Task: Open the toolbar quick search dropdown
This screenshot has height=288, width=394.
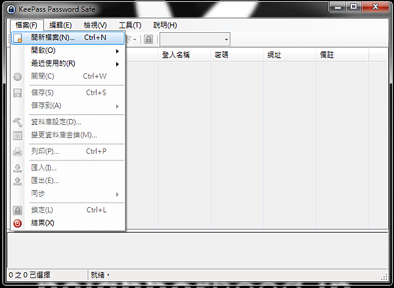Action: pyautogui.click(x=226, y=39)
